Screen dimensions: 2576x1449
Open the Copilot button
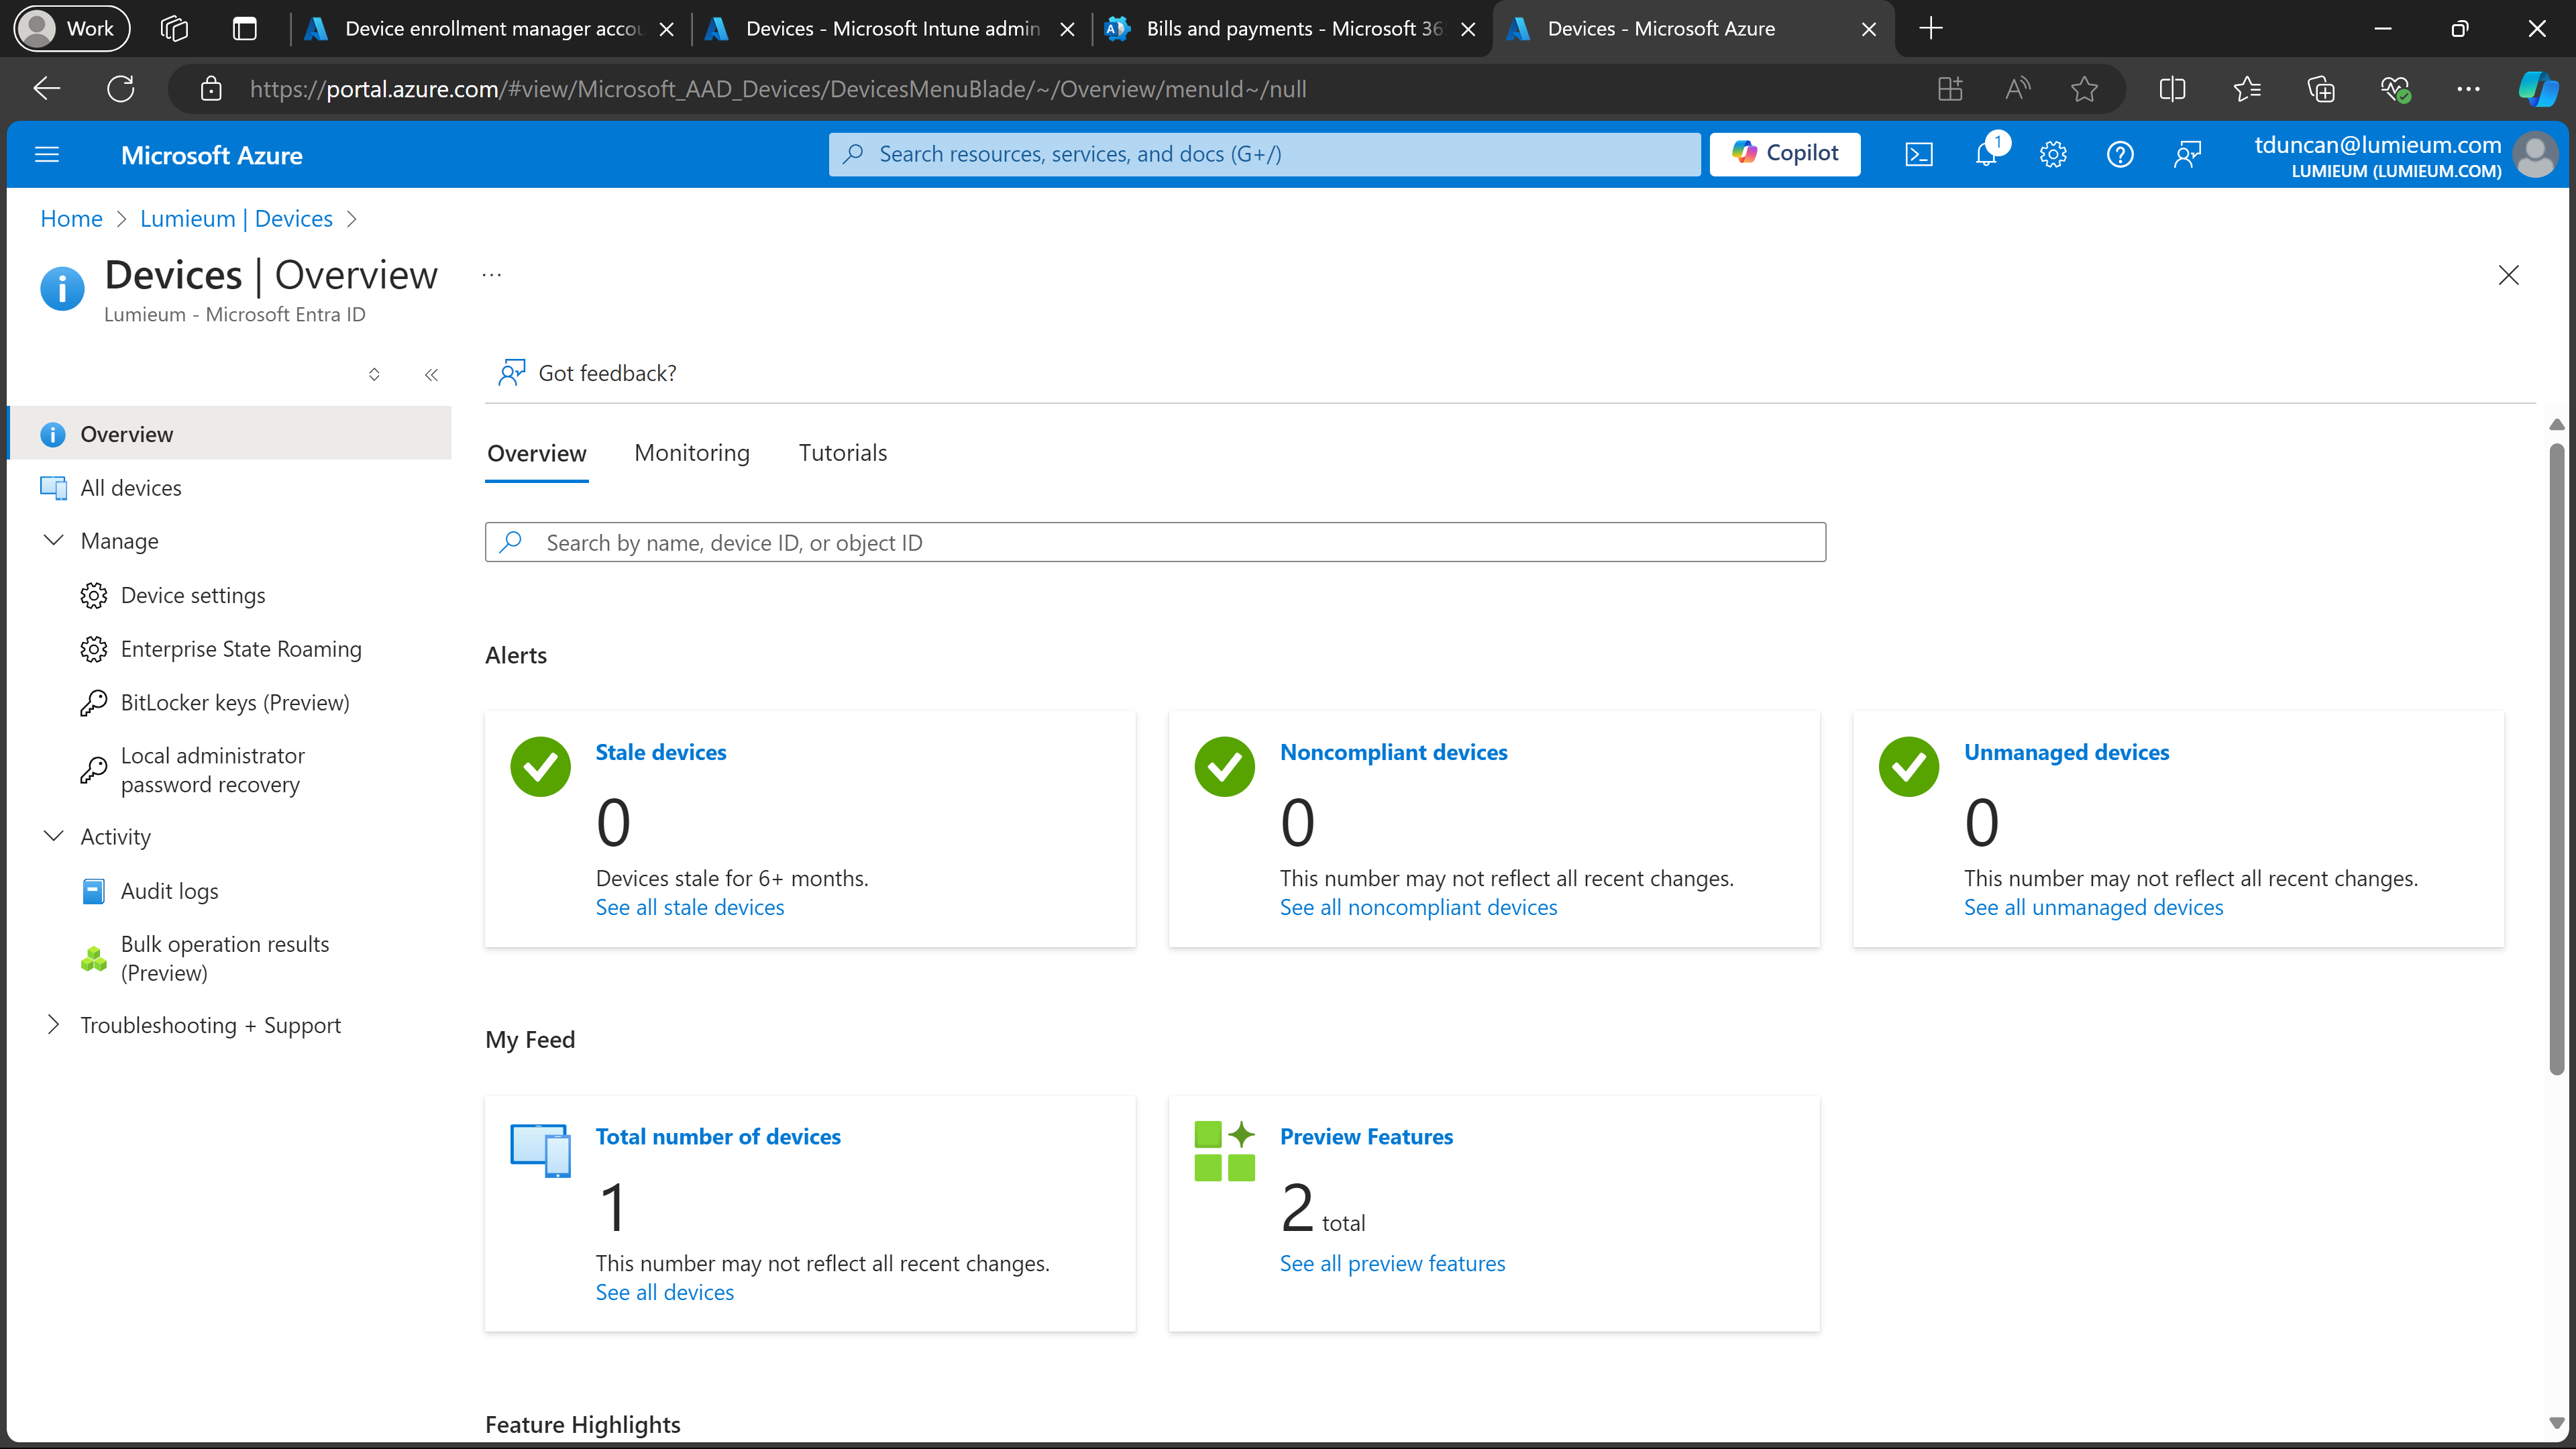click(x=1784, y=153)
